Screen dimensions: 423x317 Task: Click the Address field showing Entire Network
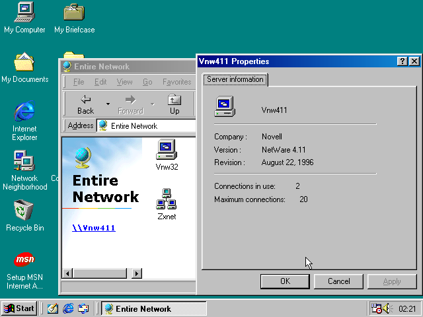(146, 126)
